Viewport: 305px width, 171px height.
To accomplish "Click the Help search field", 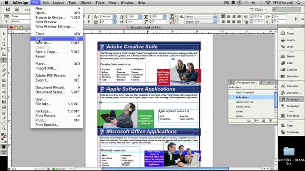I will (286, 9).
